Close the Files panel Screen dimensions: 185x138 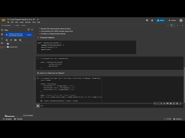coord(32,30)
